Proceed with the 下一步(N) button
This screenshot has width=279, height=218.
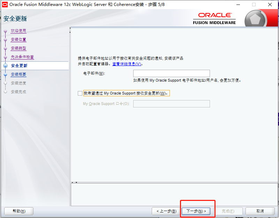coord(196,211)
